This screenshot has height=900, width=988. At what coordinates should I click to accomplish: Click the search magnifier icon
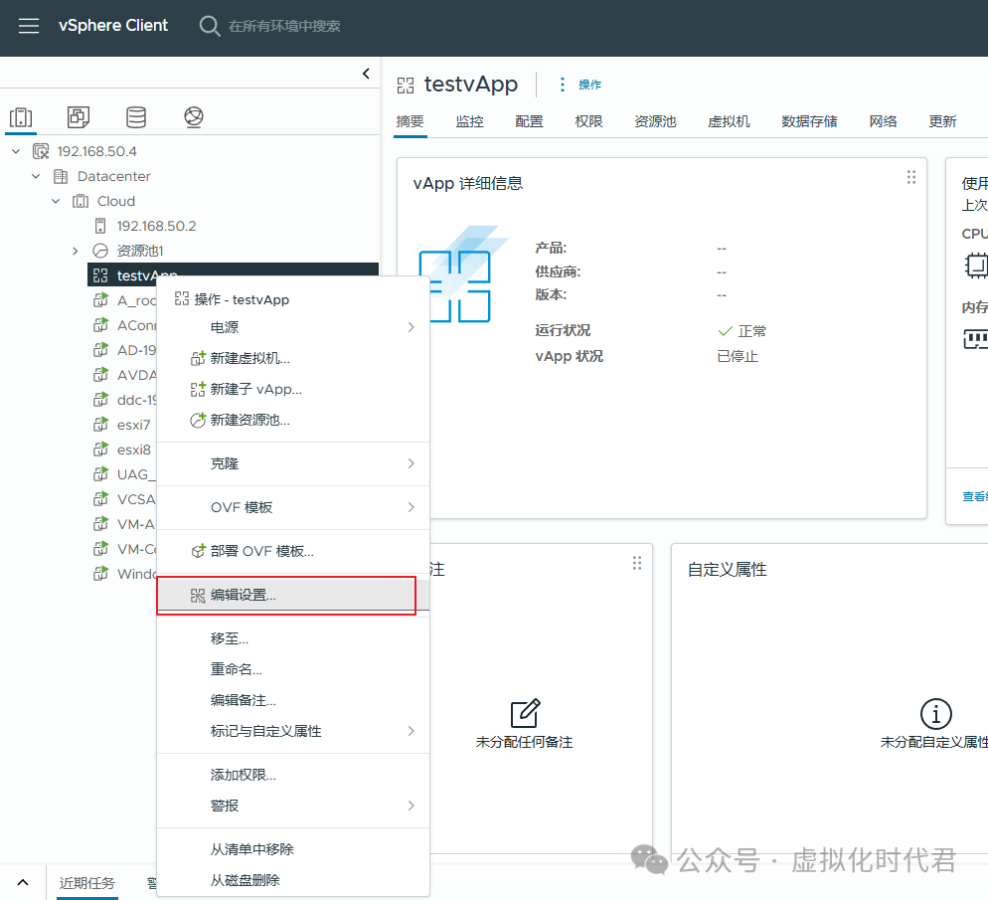tap(209, 26)
